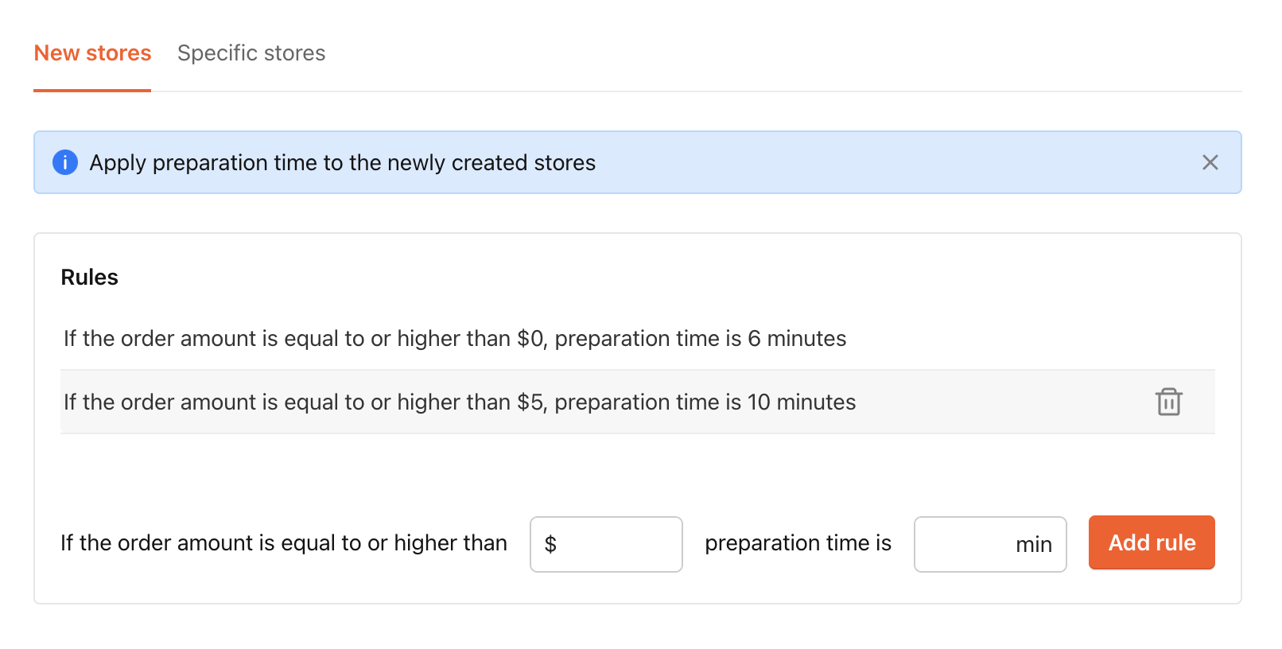Image resolution: width=1282 pixels, height=649 pixels.
Task: Click '6 minutes' text in the first rule
Action: (797, 338)
